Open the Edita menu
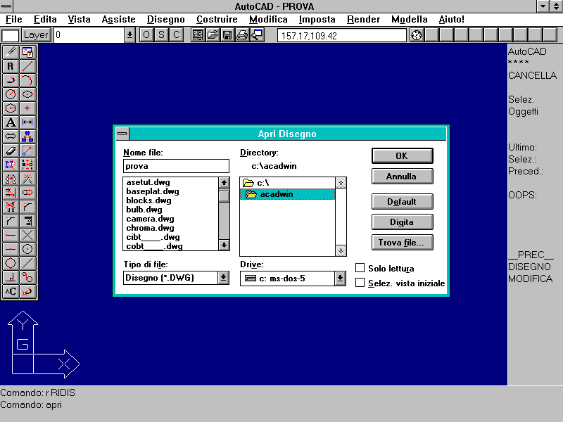This screenshot has width=563, height=422. coord(45,20)
